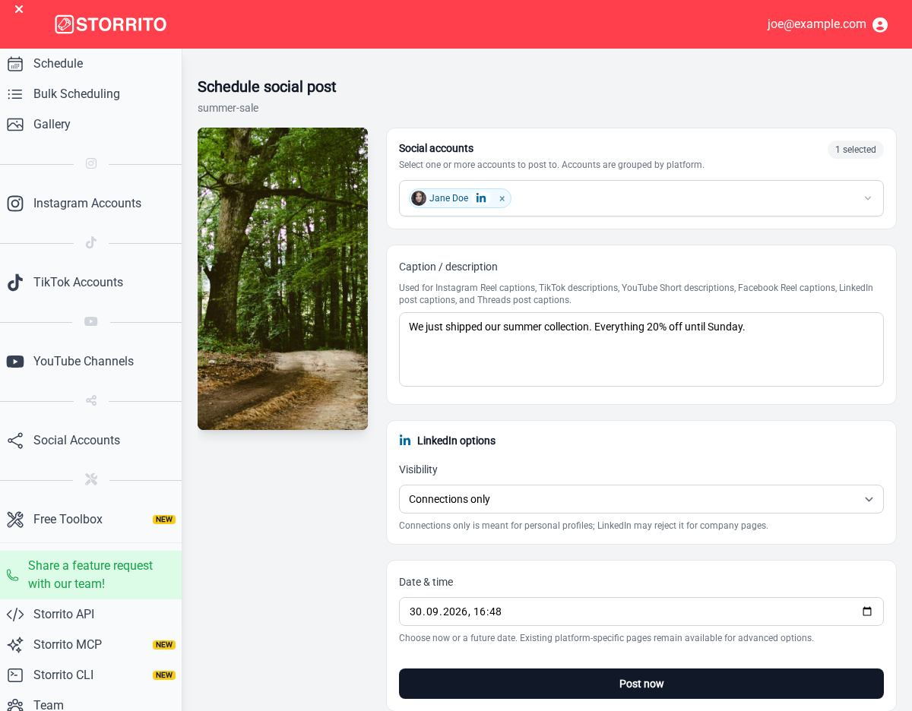The width and height of the screenshot is (912, 711).
Task: Open the Visibility dropdown showing Connections only
Action: tap(641, 499)
